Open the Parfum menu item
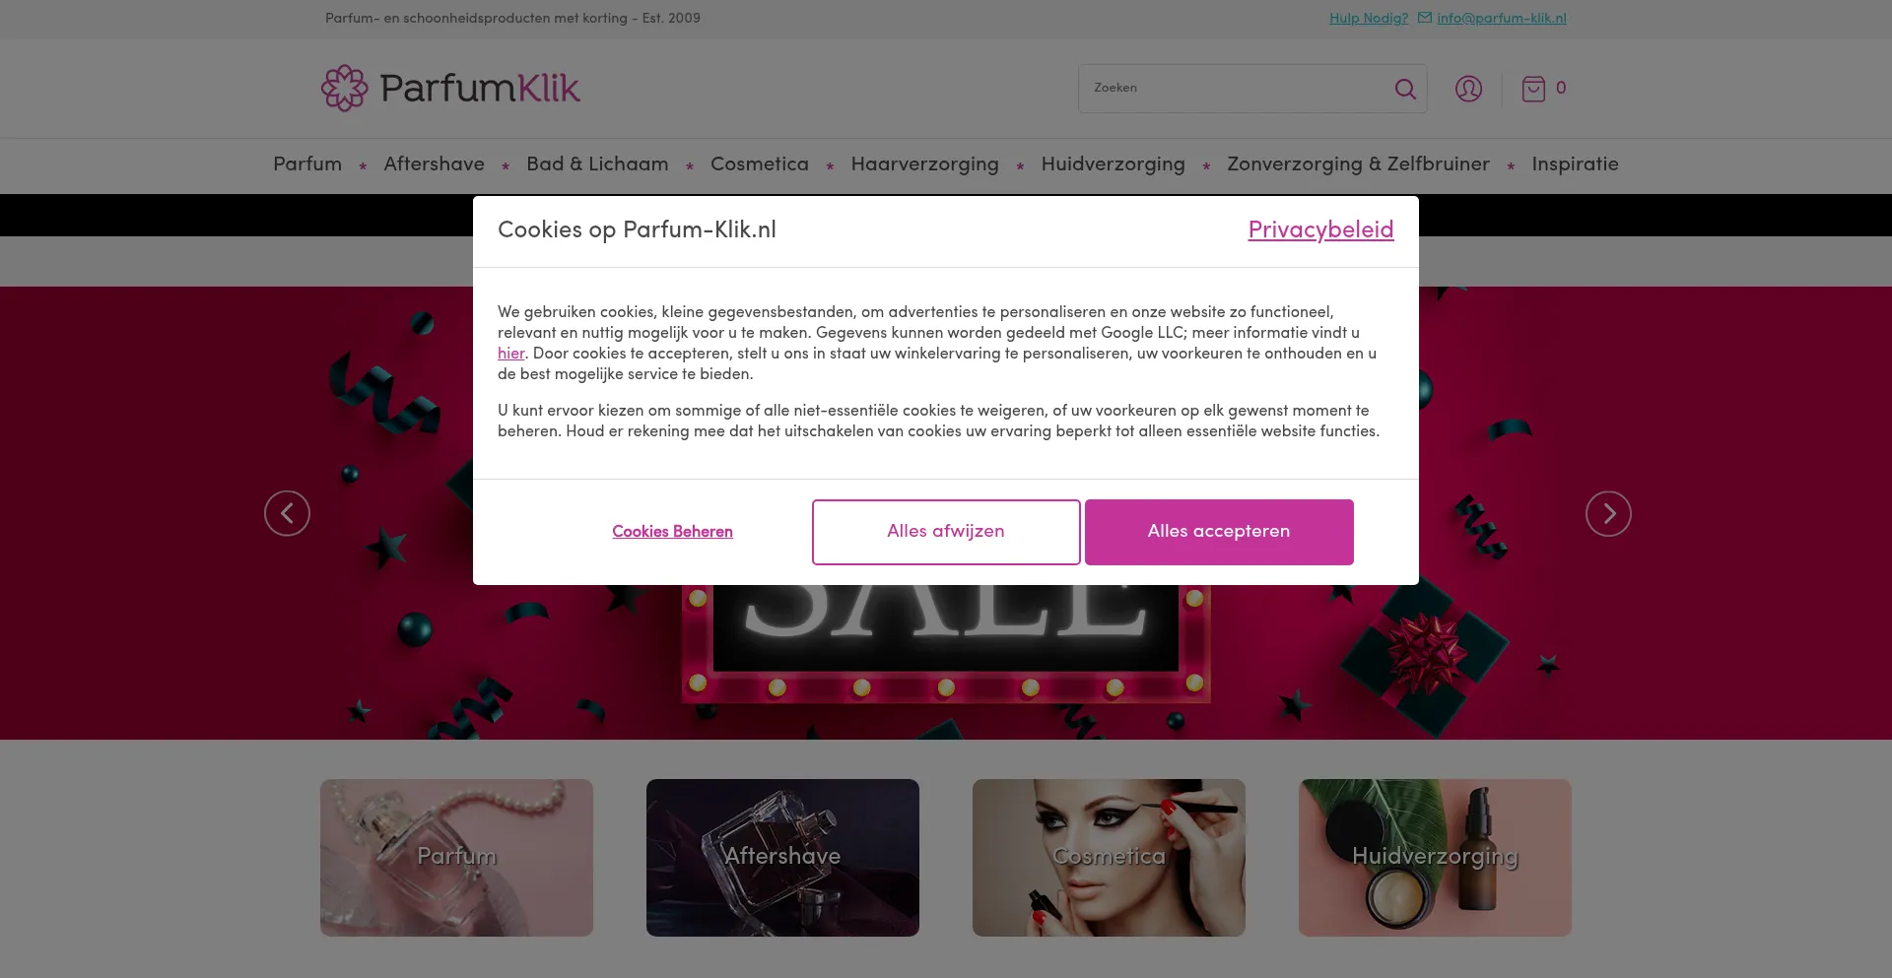The width and height of the screenshot is (1892, 978). pyautogui.click(x=307, y=164)
